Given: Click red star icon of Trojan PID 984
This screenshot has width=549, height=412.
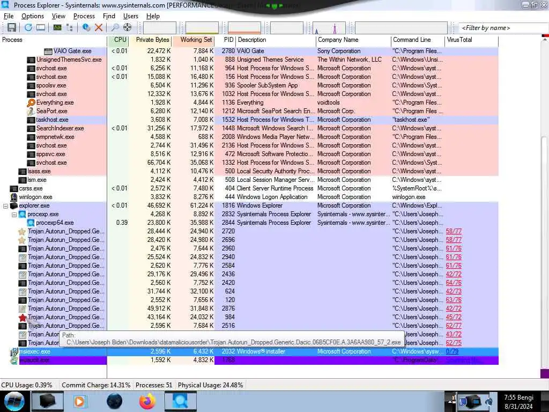Looking at the screenshot, I should point(23,318).
